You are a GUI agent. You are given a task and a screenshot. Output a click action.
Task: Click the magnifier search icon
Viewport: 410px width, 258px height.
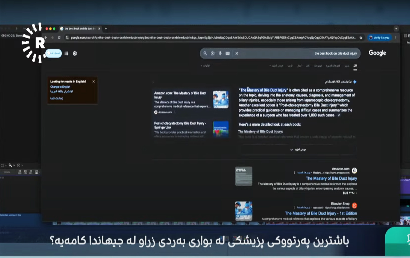[x=205, y=54]
